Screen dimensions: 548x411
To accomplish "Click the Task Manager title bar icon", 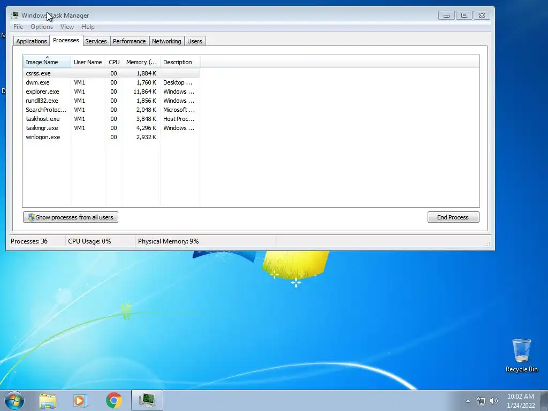I will pos(14,16).
